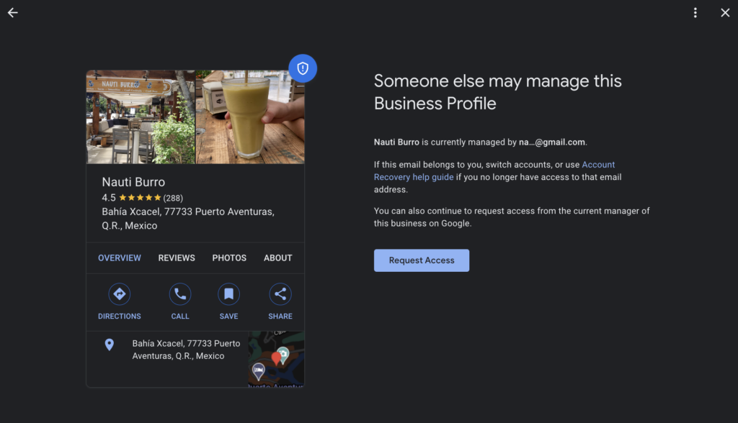This screenshot has height=423, width=738.
Task: Click the Nauti Burro business name title
Action: [133, 182]
